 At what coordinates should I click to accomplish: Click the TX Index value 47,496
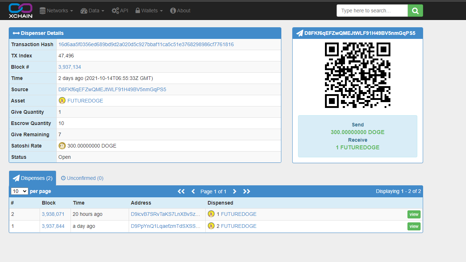click(x=66, y=56)
